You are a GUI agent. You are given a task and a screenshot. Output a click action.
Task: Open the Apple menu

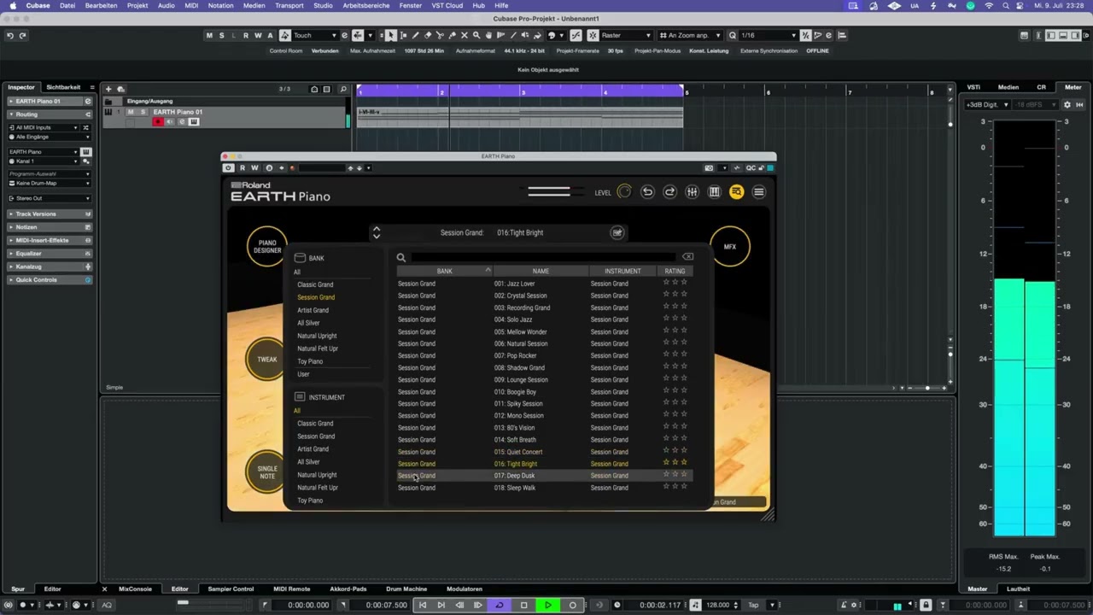click(12, 5)
